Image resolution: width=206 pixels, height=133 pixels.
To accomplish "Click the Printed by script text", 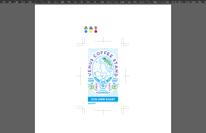I will pyautogui.click(x=103, y=90).
